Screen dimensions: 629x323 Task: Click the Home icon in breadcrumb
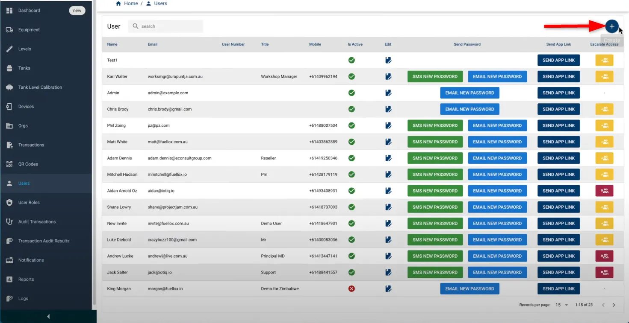click(x=118, y=3)
